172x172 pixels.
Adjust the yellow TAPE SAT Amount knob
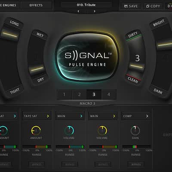[36, 130]
